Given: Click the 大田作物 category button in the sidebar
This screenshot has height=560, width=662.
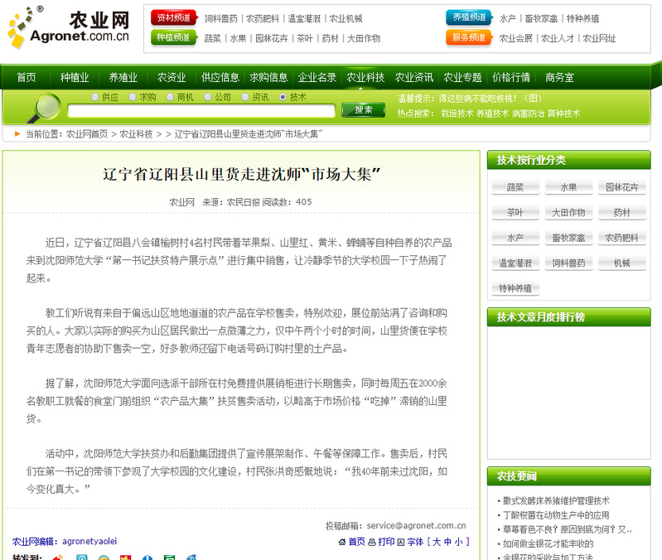Looking at the screenshot, I should pos(568,213).
